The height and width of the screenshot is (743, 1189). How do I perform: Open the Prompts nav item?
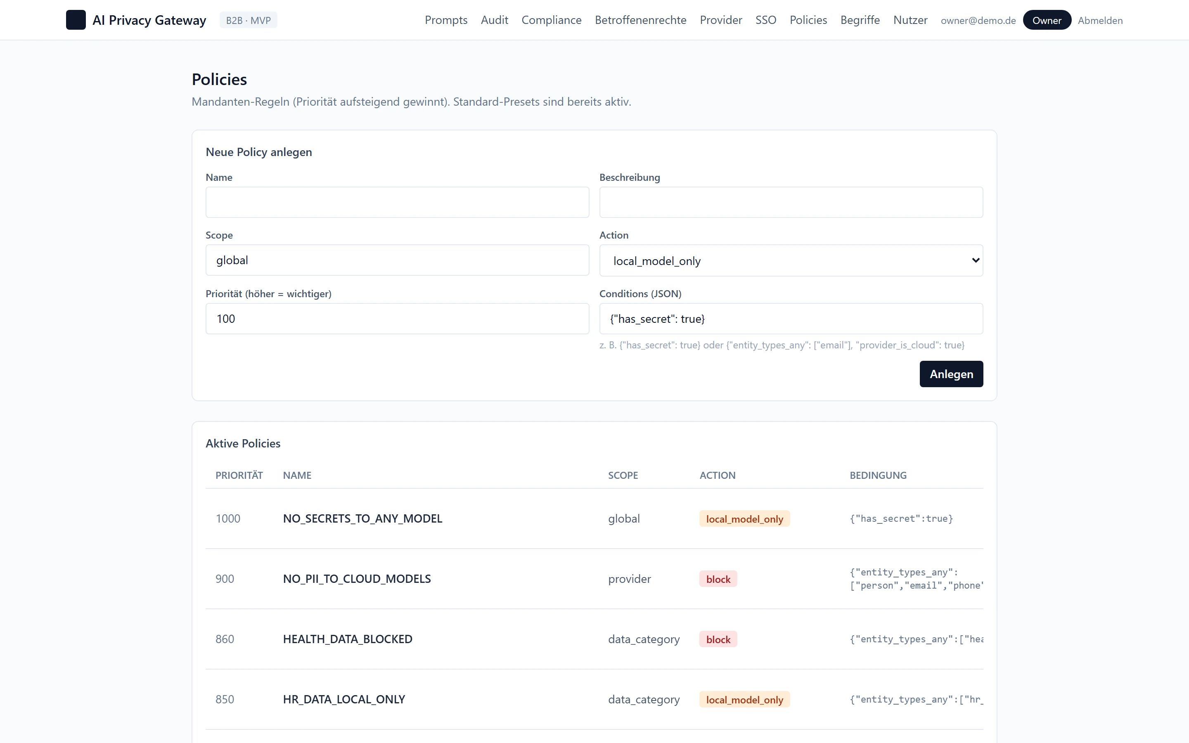pyautogui.click(x=445, y=20)
